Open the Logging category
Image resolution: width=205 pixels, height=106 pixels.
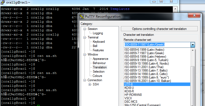point(98,33)
